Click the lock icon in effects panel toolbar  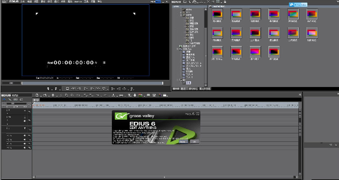(225, 2)
